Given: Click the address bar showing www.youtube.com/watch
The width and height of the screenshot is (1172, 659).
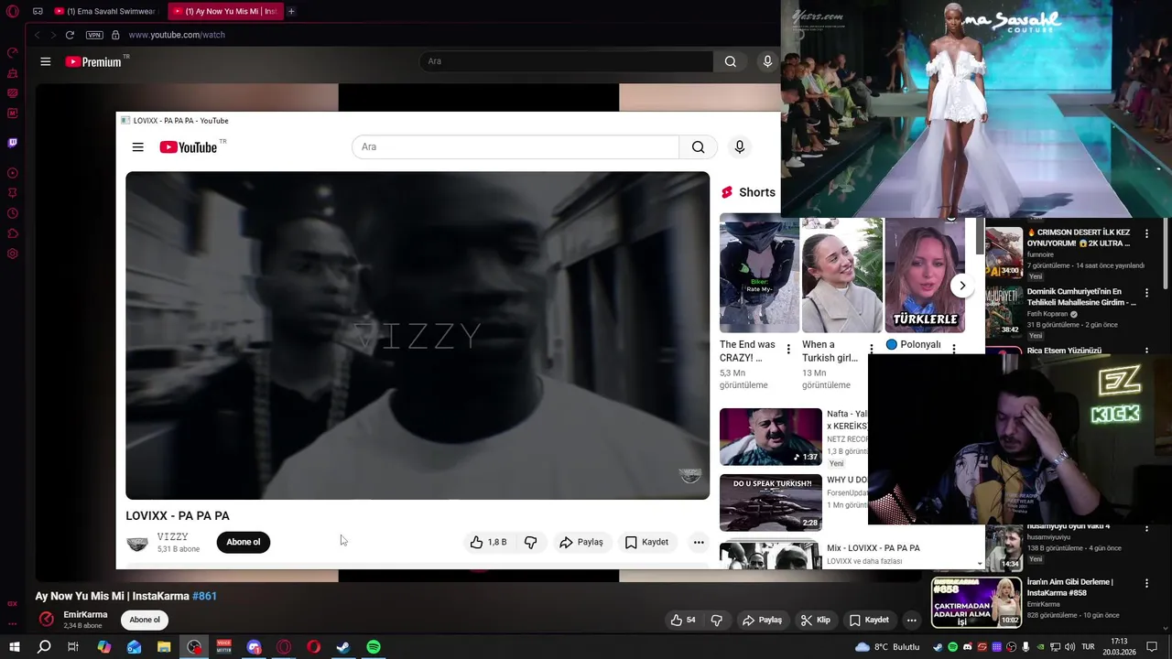Looking at the screenshot, I should point(177,35).
